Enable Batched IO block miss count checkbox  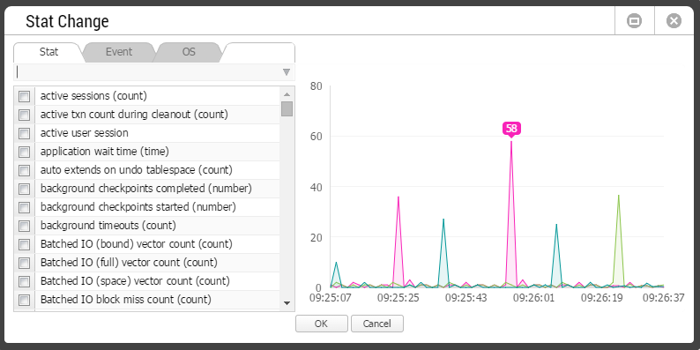tap(24, 300)
